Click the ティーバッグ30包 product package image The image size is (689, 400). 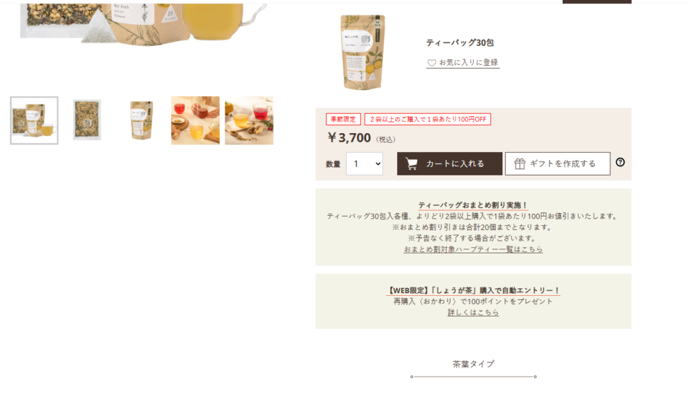pos(363,52)
